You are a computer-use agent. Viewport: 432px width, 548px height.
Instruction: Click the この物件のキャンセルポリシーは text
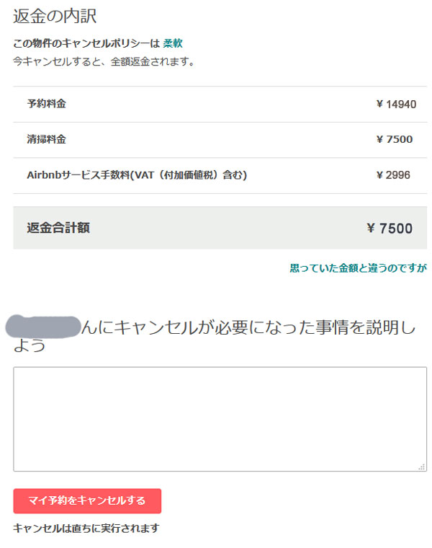click(x=86, y=43)
